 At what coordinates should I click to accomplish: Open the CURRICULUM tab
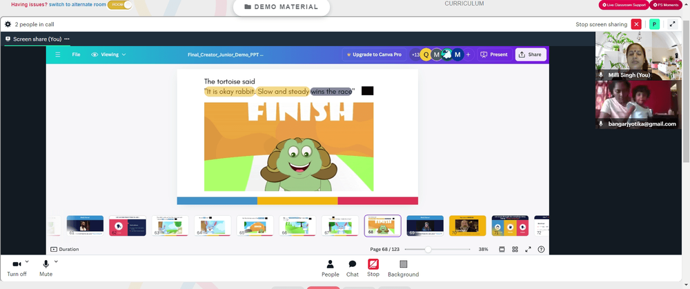click(464, 3)
